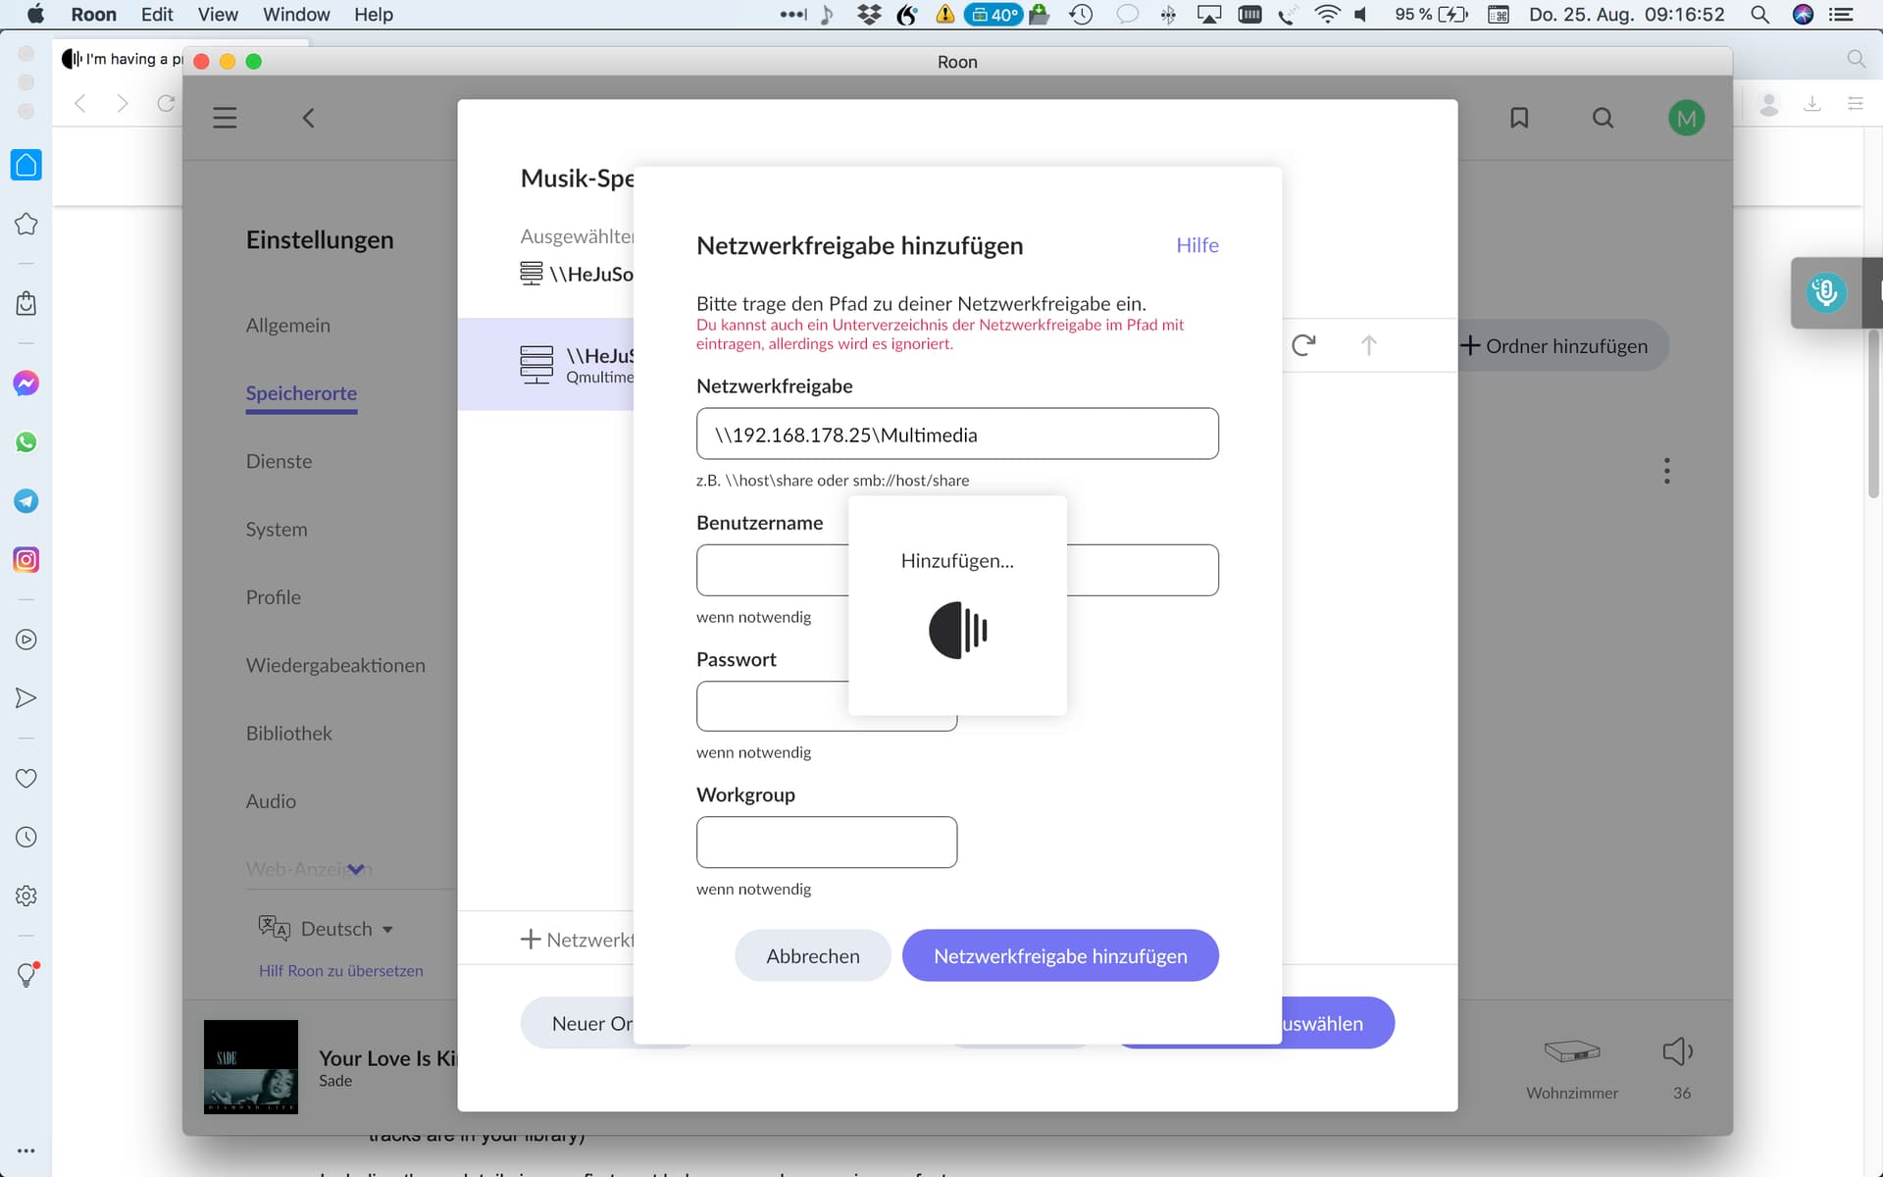This screenshot has height=1177, width=1883.
Task: Click Neuer Ordner button behind dialog
Action: coord(579,1023)
